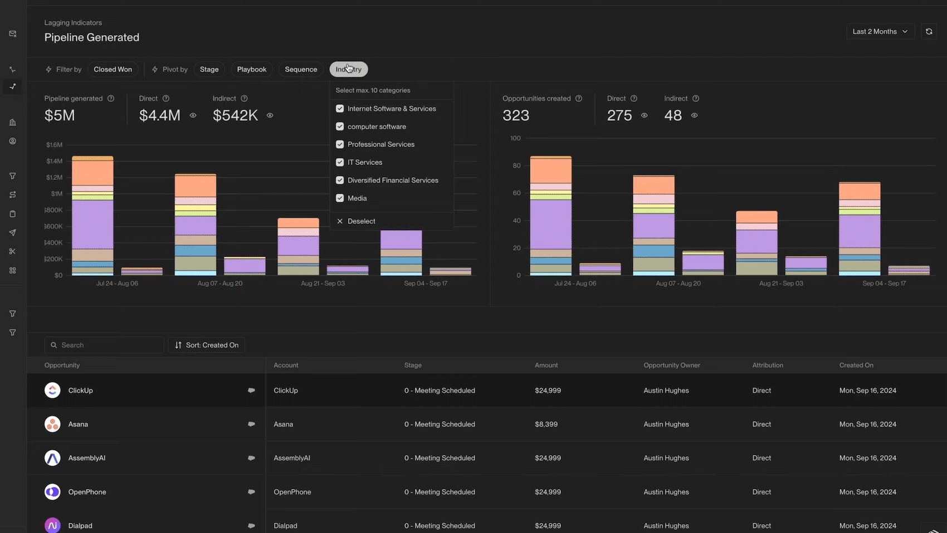Click the orange segment of Aug 07 opportunities bar
The image size is (947, 533).
[653, 185]
